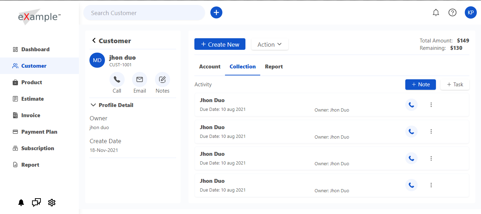Click the Call phone icon under jhon duo
481x214 pixels.
[x=117, y=80]
